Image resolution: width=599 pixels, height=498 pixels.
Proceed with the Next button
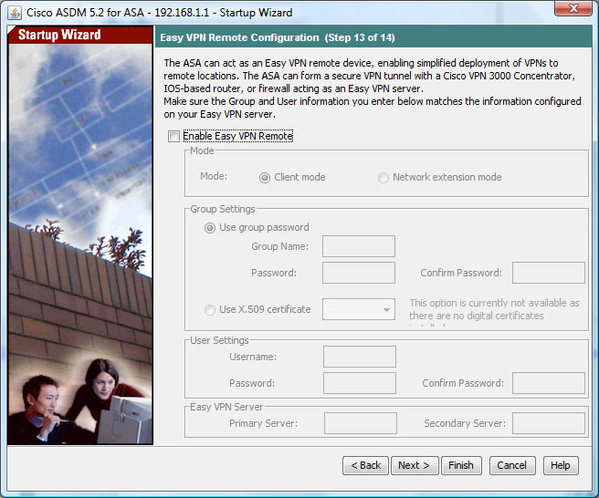click(x=415, y=465)
